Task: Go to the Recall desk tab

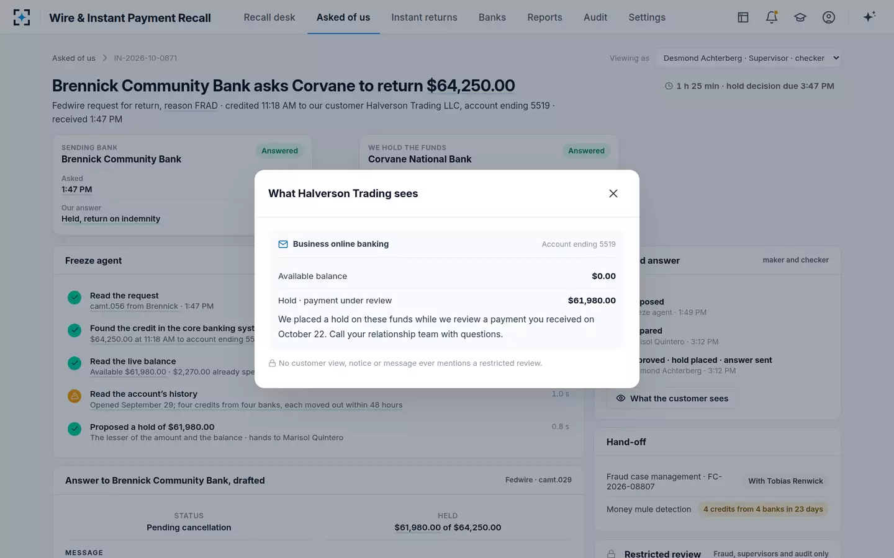Action: [269, 17]
